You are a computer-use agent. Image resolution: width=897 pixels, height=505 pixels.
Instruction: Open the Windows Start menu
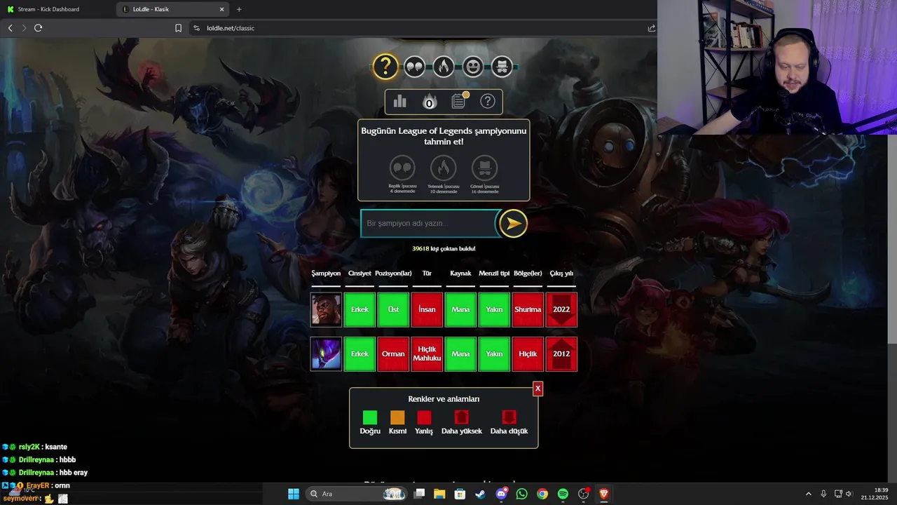point(294,494)
